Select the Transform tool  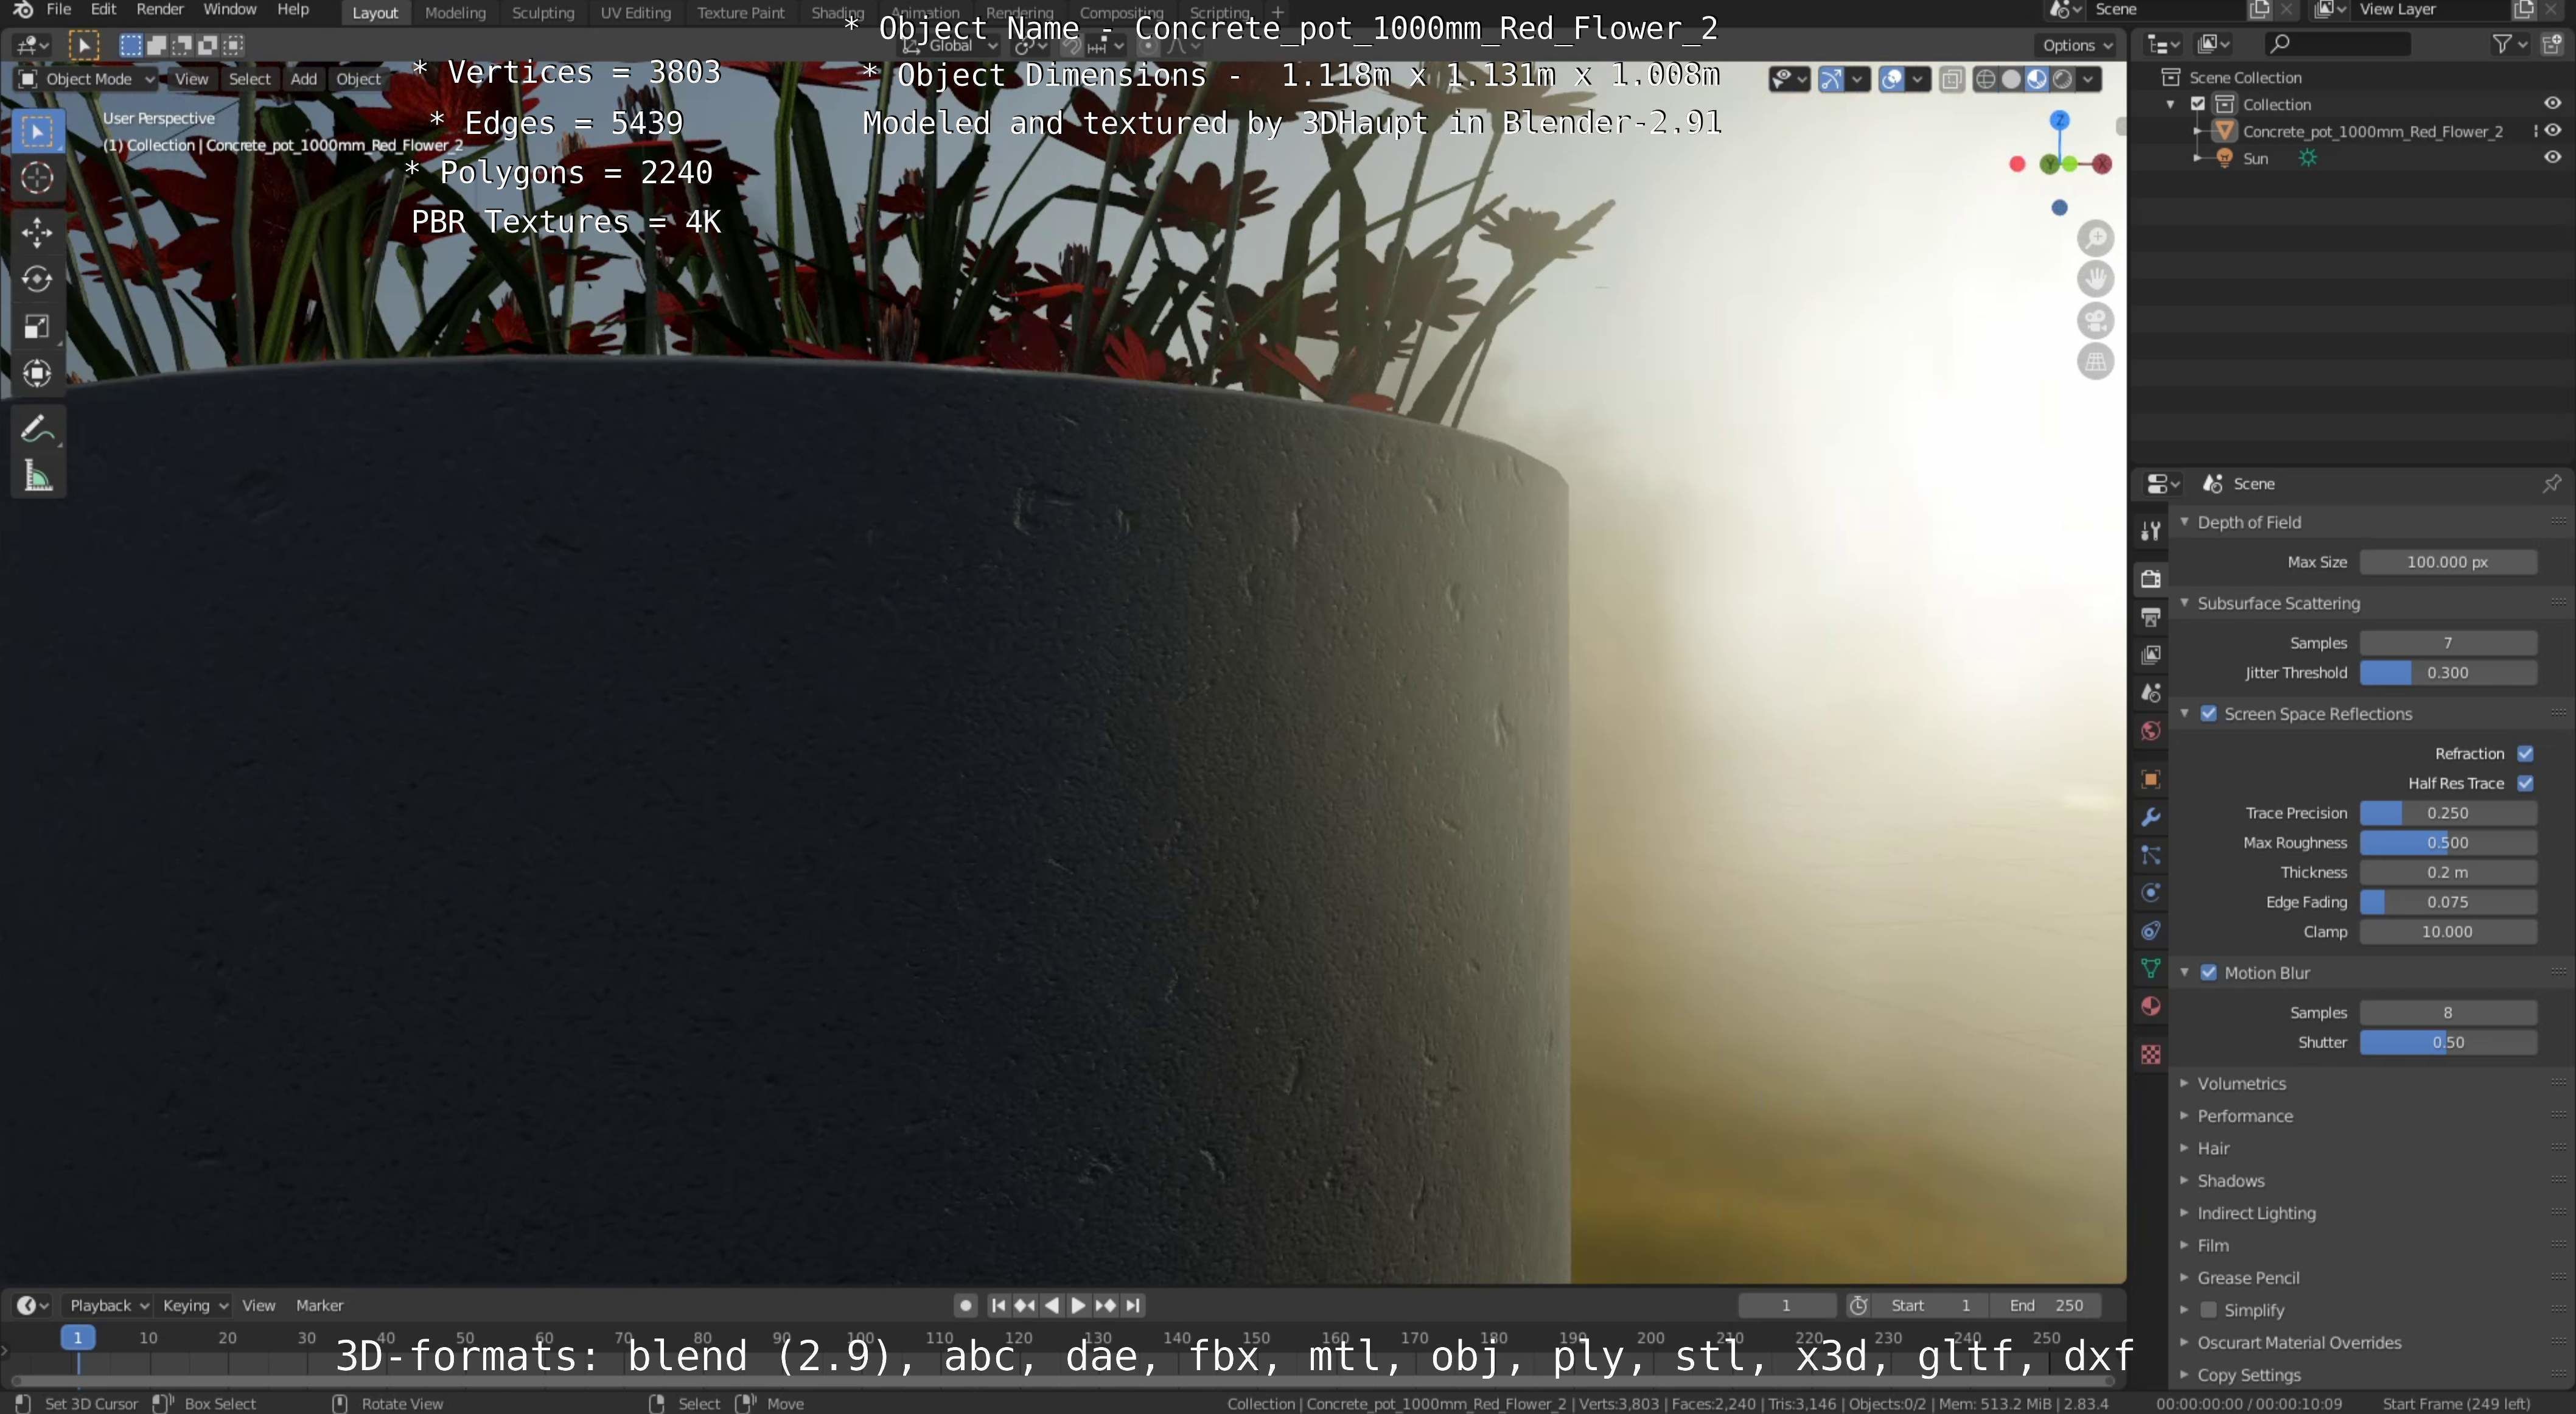(x=37, y=373)
